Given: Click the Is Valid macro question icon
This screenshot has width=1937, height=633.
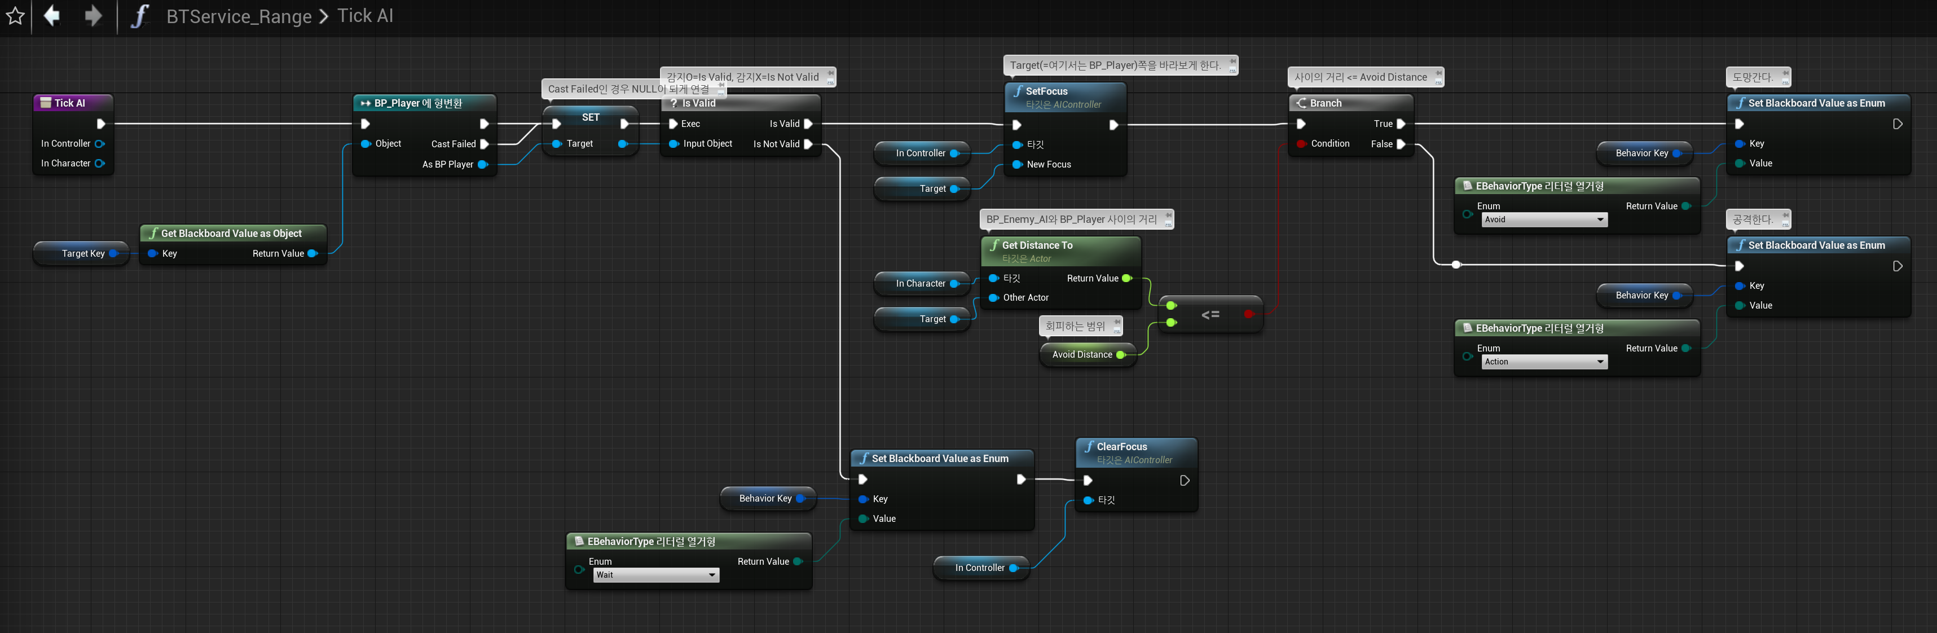Looking at the screenshot, I should [673, 104].
